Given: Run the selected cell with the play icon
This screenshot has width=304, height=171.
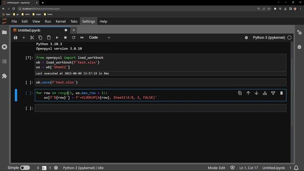Looking at the screenshot, I should (57, 38).
